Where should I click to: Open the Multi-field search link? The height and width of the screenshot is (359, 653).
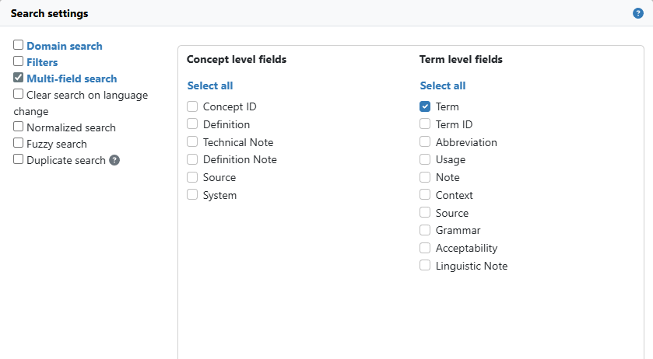coord(72,78)
